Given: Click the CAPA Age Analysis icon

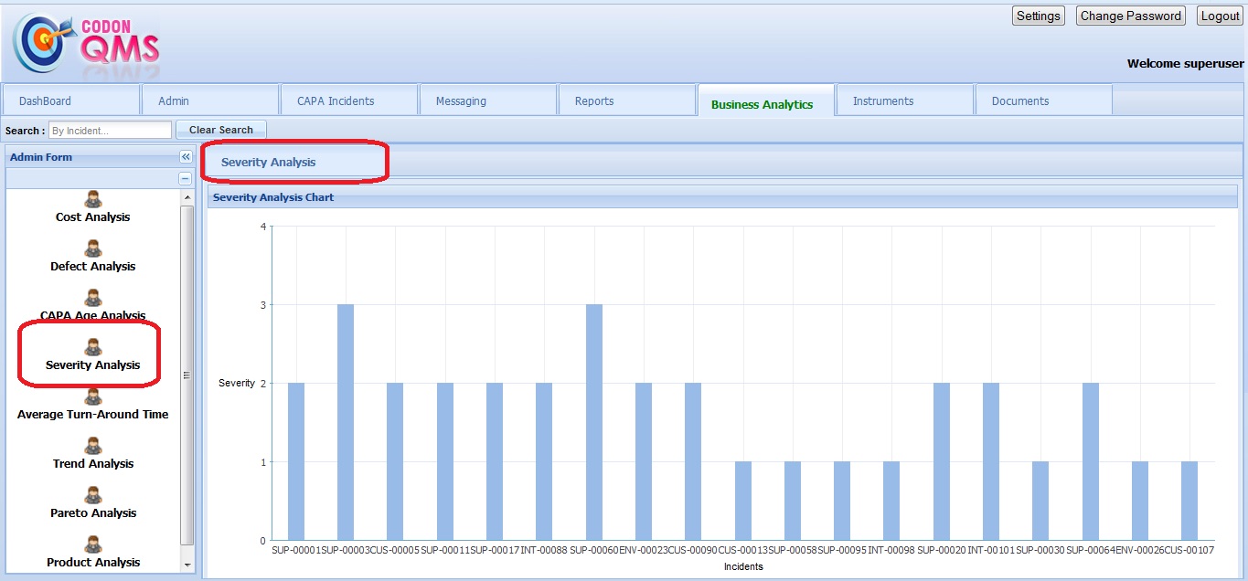Looking at the screenshot, I should 93,298.
